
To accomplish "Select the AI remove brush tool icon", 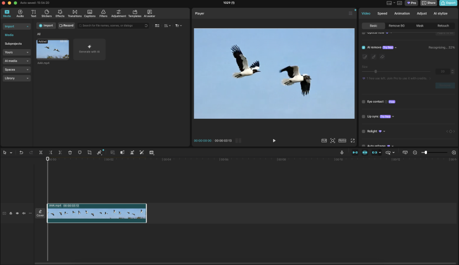I will click(373, 57).
